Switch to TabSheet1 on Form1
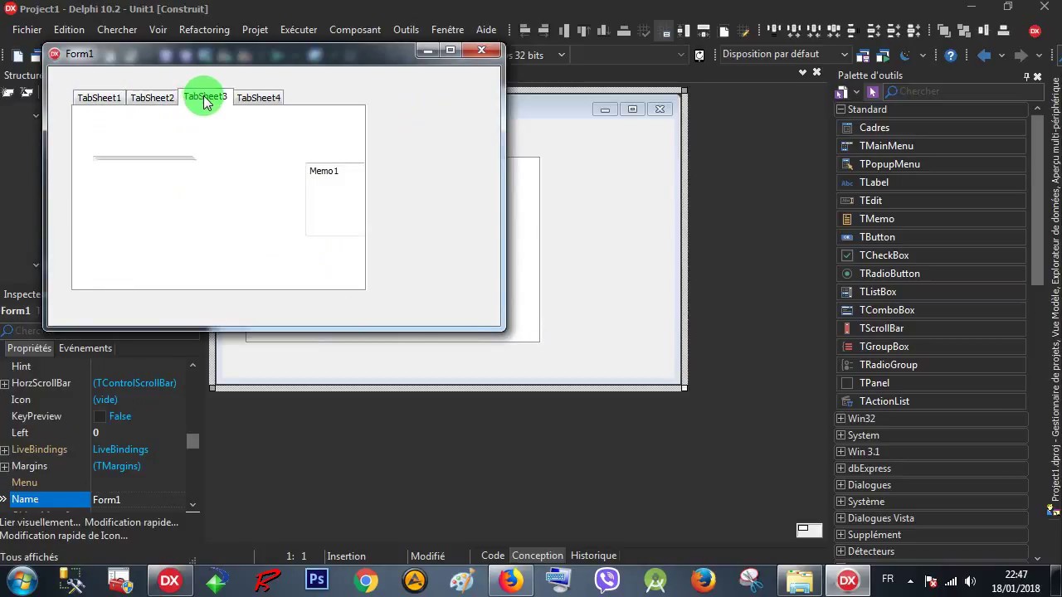The image size is (1062, 597). click(x=99, y=98)
